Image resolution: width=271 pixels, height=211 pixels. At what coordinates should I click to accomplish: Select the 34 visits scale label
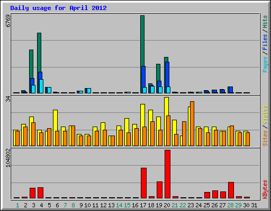8,99
